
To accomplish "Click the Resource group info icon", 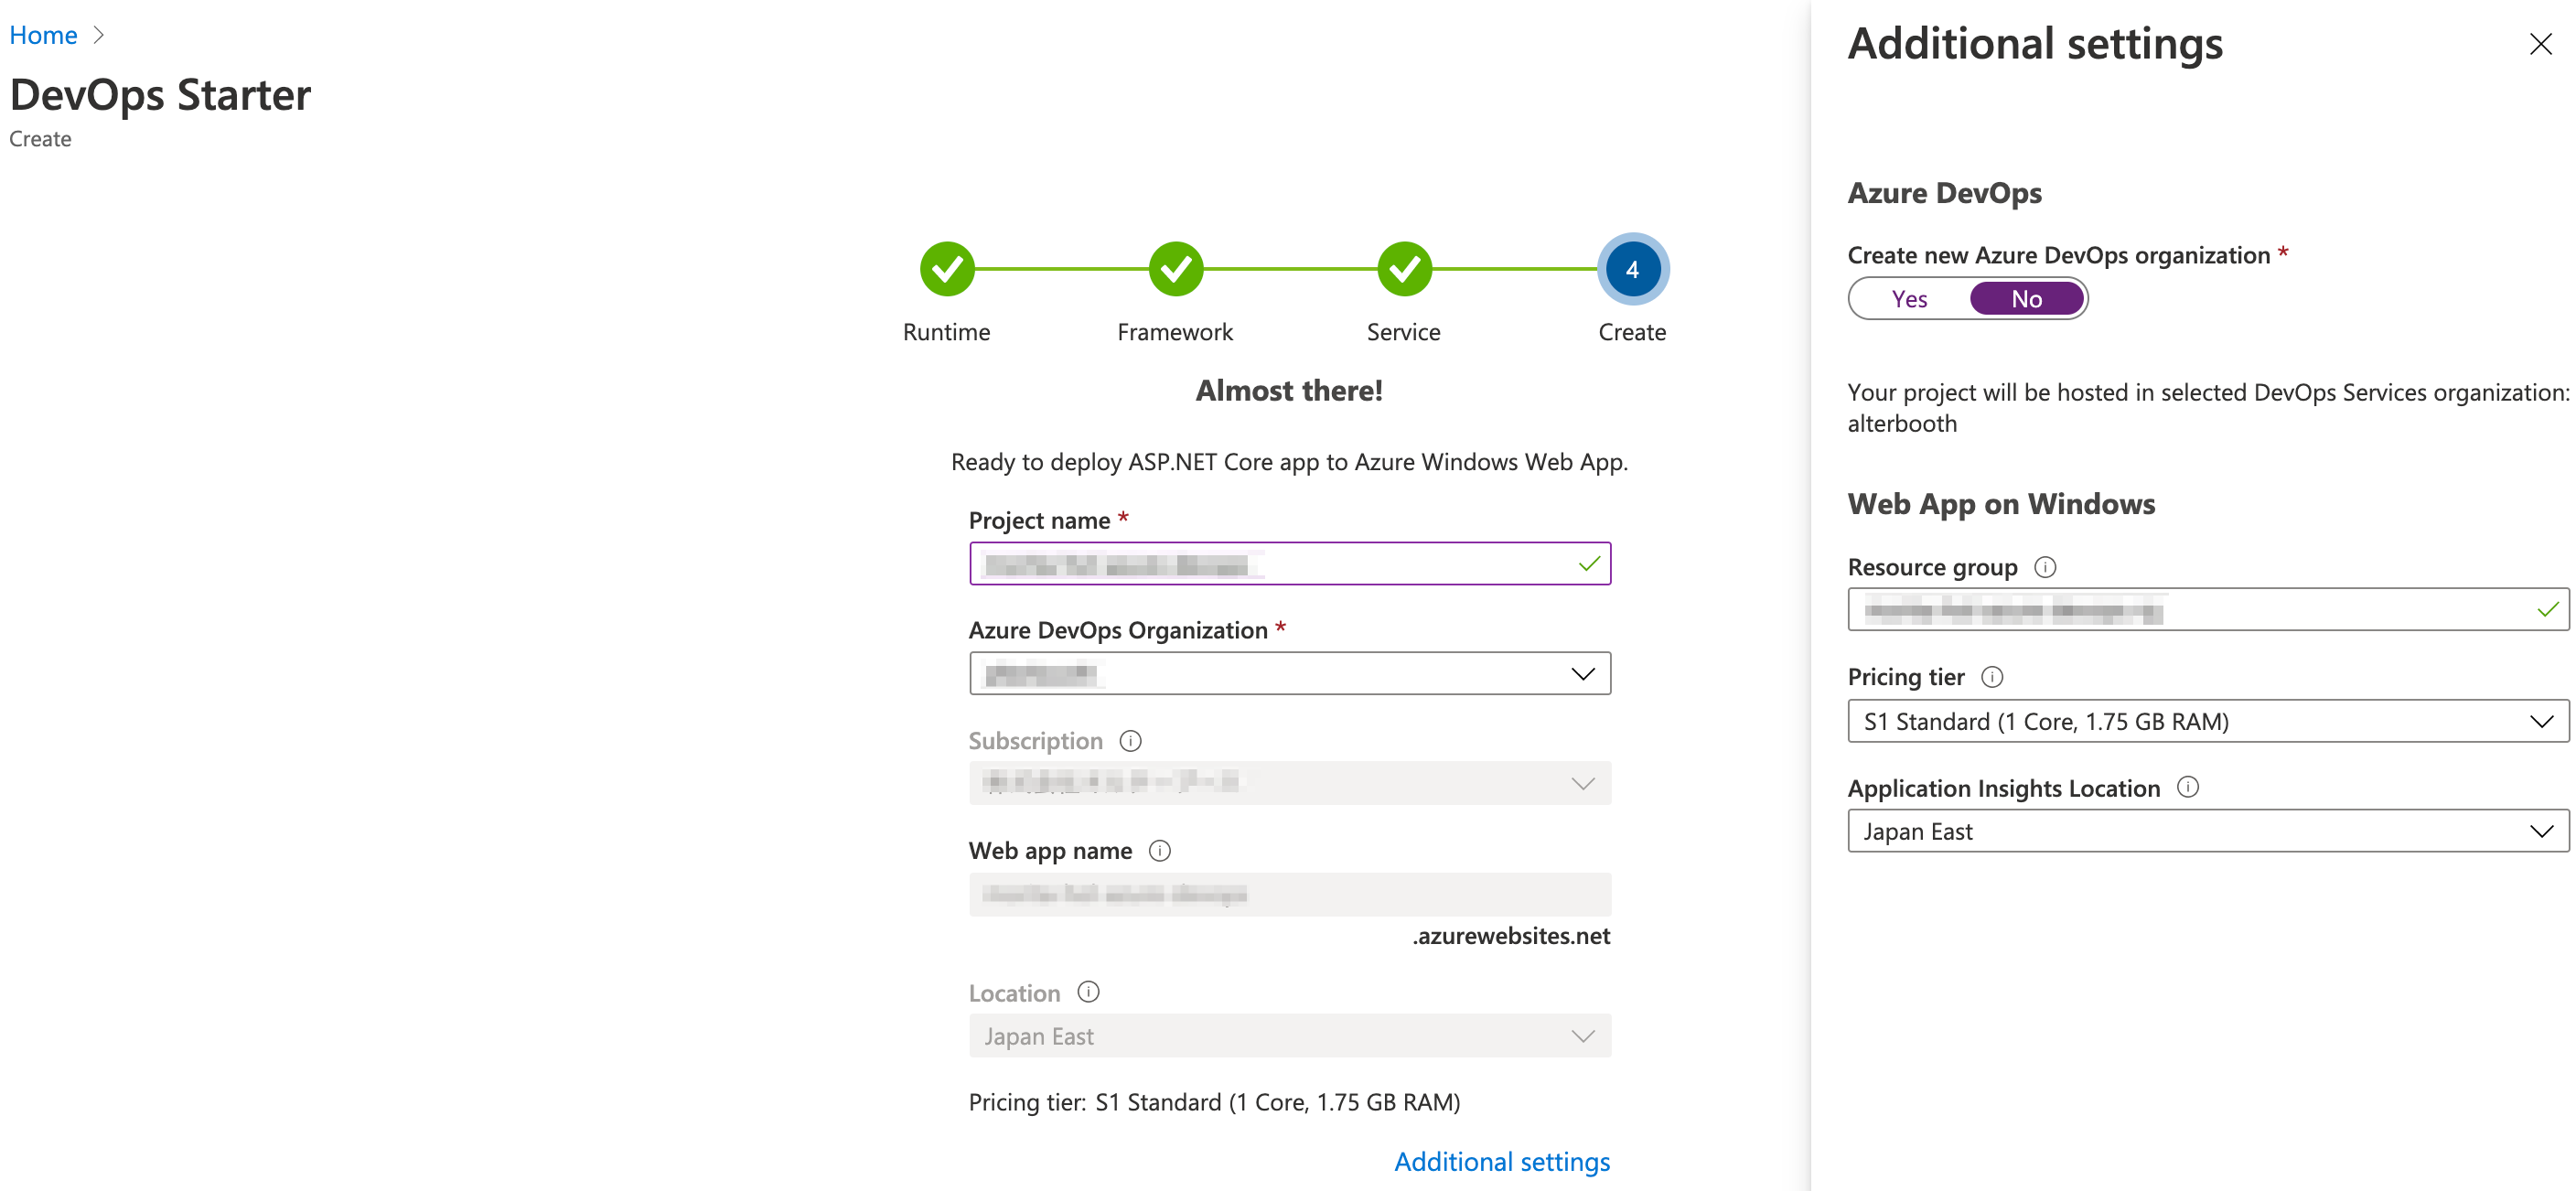I will coord(2045,567).
